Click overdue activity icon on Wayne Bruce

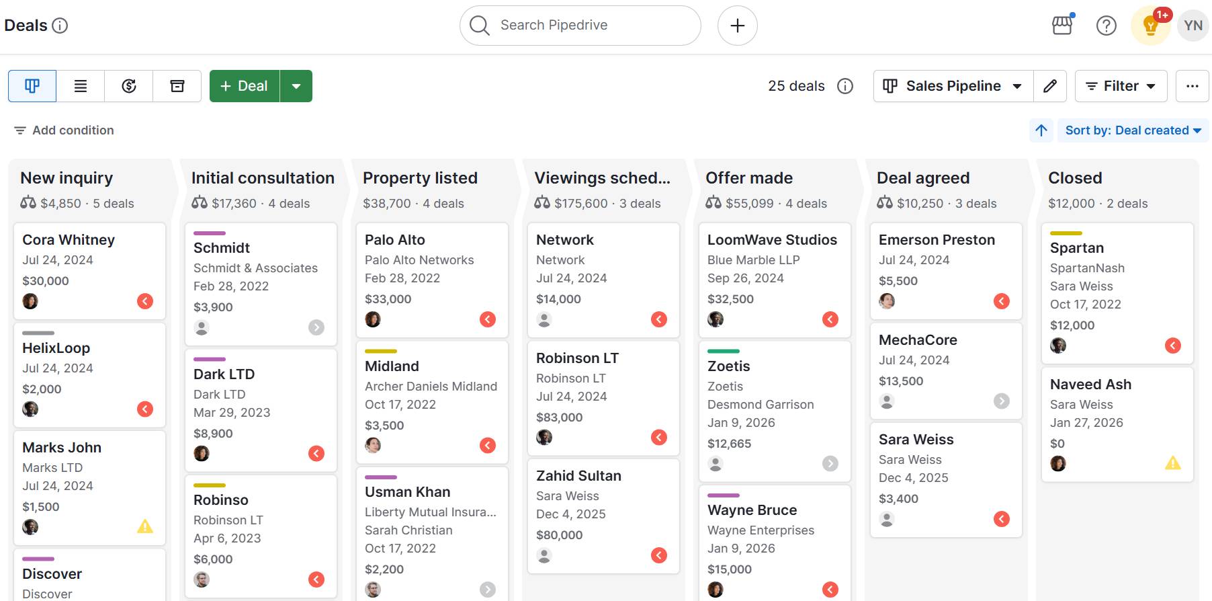(830, 590)
